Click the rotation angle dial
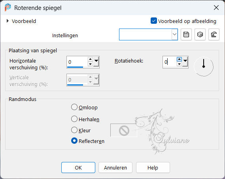Screen dimensions: 225x179 coord(204,67)
